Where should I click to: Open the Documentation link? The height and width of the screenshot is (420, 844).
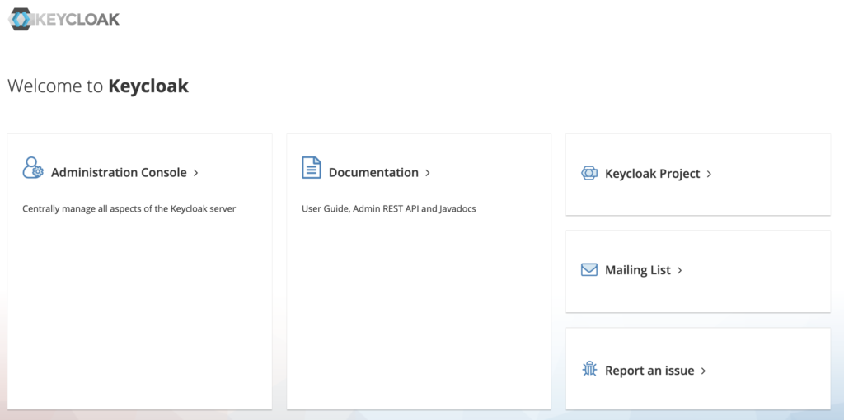373,173
